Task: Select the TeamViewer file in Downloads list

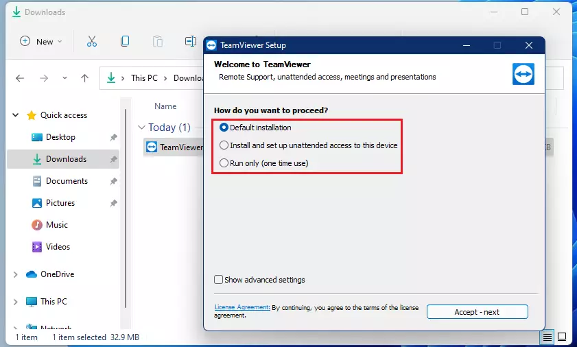Action: pyautogui.click(x=174, y=147)
